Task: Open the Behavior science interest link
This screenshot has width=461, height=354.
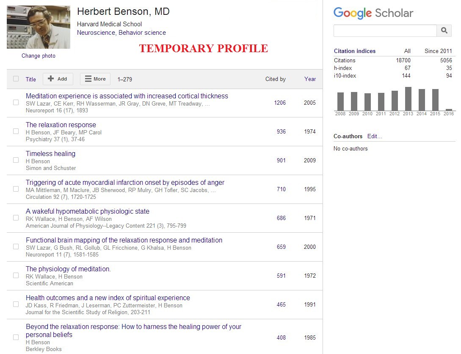Action: 142,33
